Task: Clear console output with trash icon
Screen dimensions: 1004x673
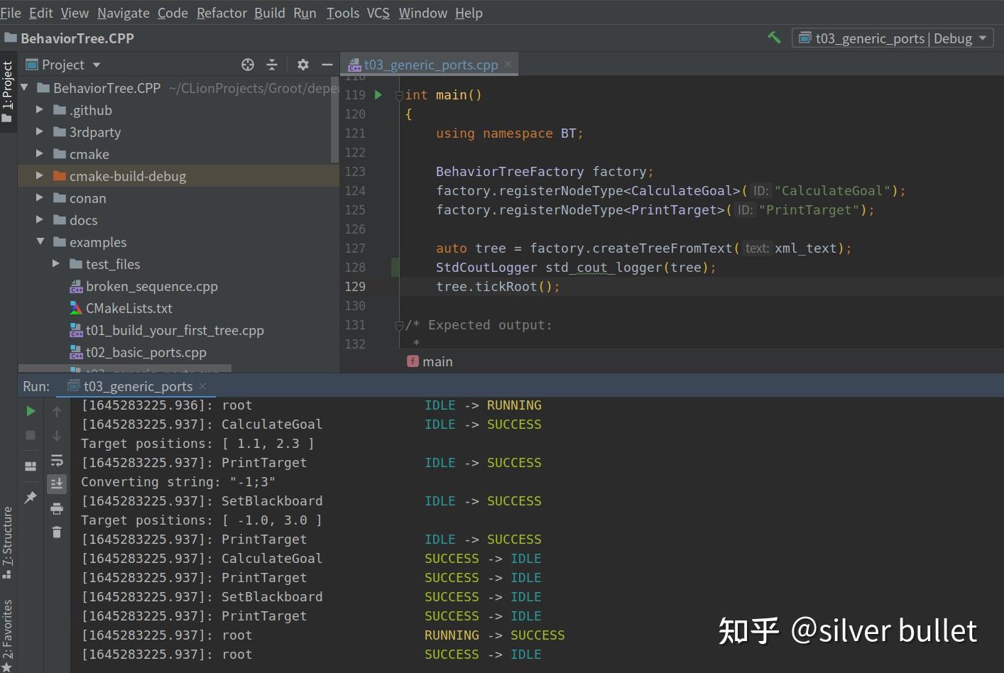Action: pyautogui.click(x=57, y=532)
